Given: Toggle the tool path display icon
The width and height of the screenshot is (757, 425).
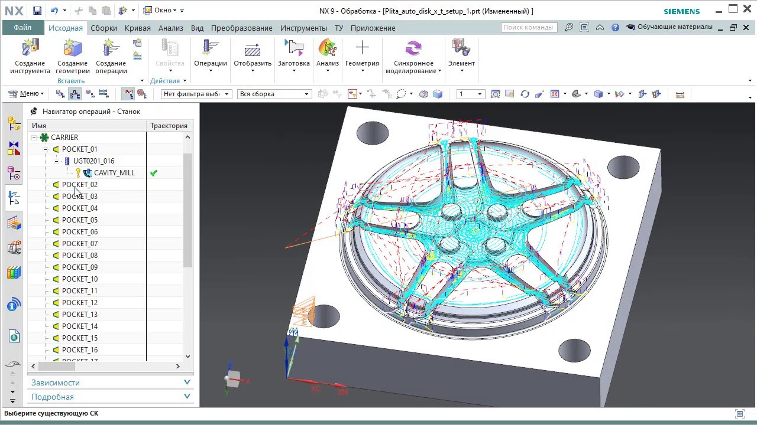Looking at the screenshot, I should (x=128, y=94).
